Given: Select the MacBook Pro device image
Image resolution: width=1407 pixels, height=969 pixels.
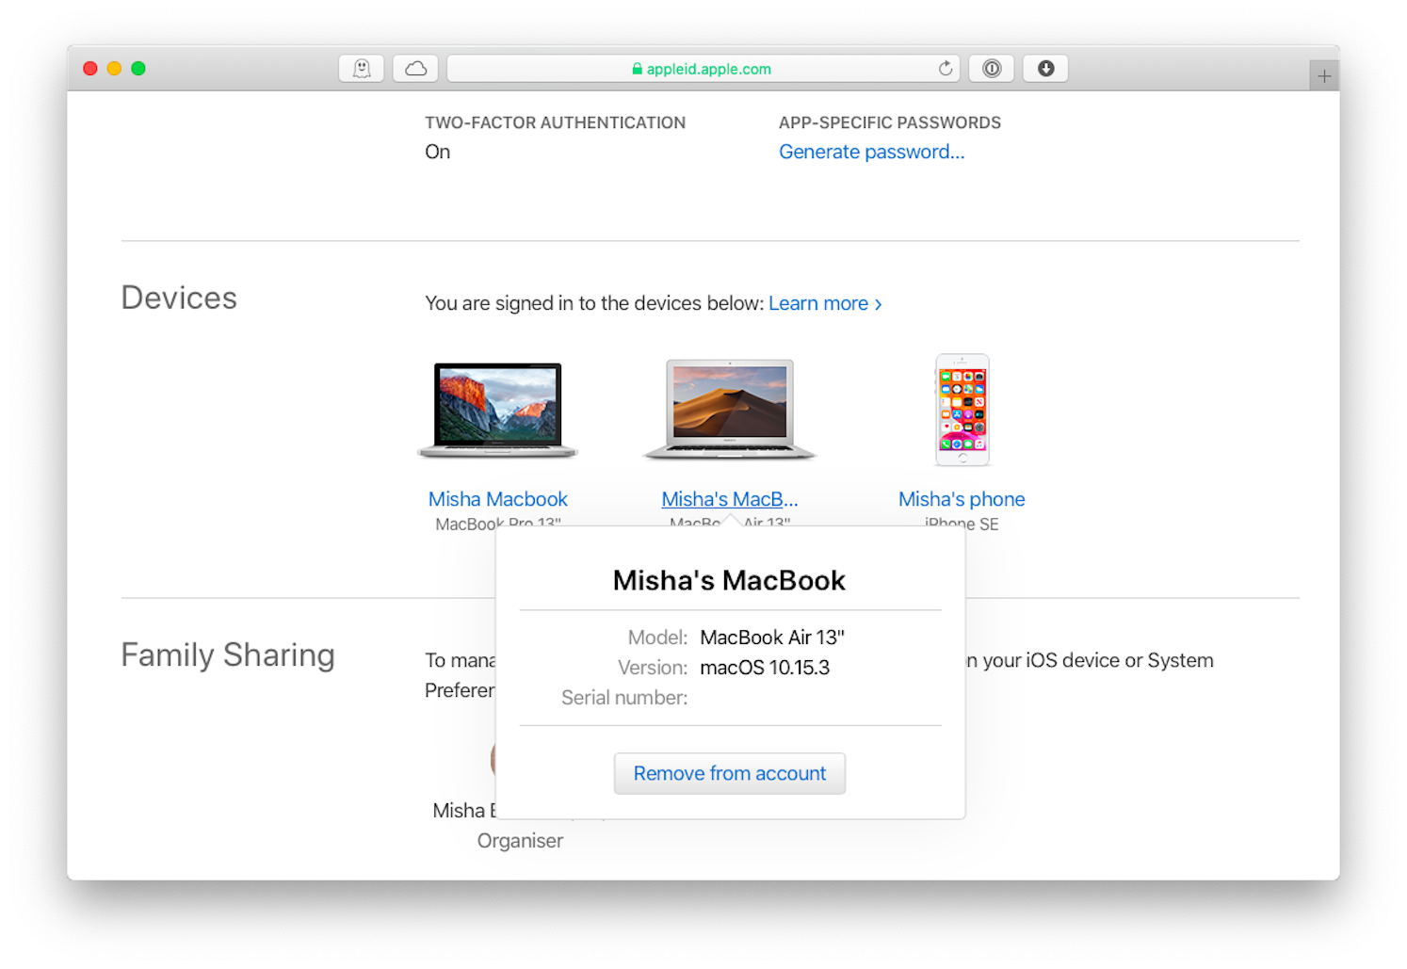Looking at the screenshot, I should tap(497, 410).
